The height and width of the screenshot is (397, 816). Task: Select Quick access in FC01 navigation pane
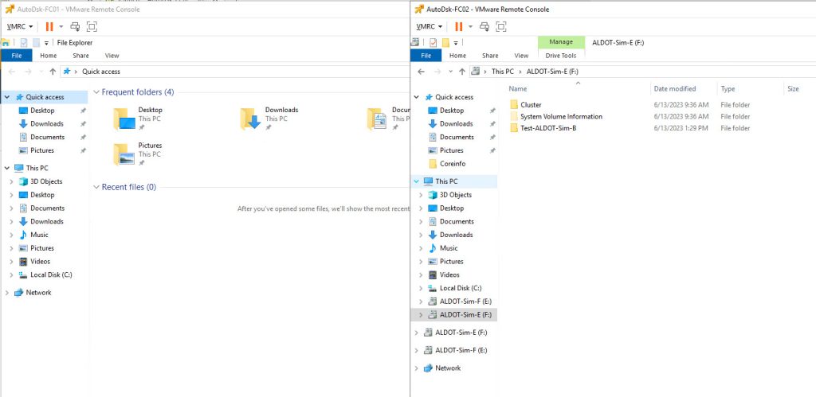click(45, 97)
